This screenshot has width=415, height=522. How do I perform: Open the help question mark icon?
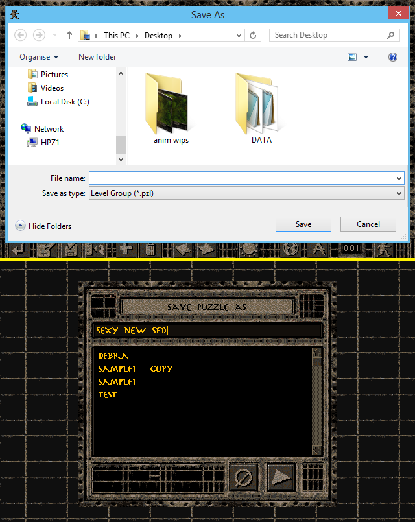393,57
